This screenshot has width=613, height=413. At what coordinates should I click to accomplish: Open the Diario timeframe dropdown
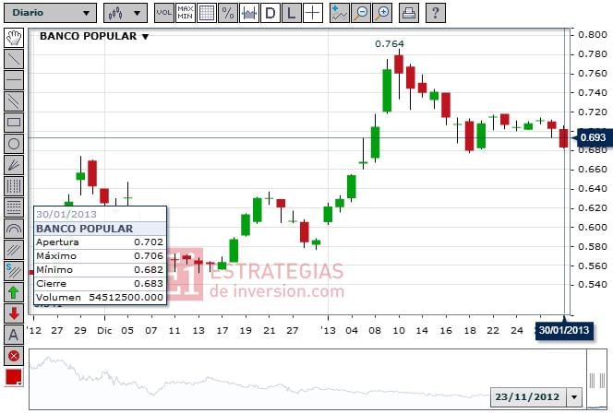[51, 13]
